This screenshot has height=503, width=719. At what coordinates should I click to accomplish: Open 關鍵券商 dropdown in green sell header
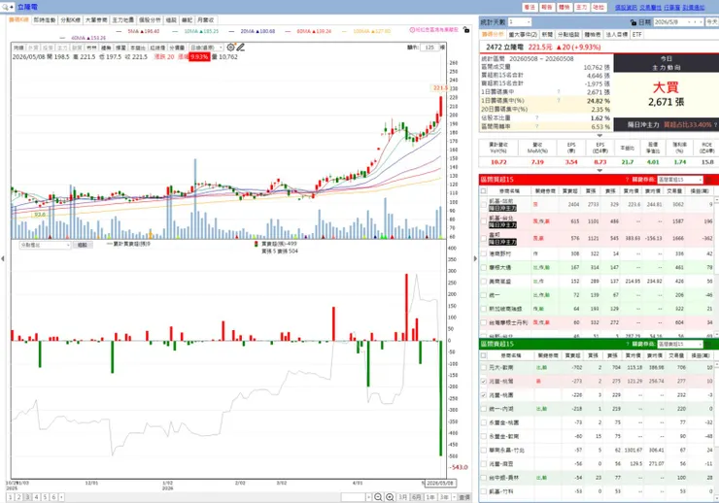(680, 344)
